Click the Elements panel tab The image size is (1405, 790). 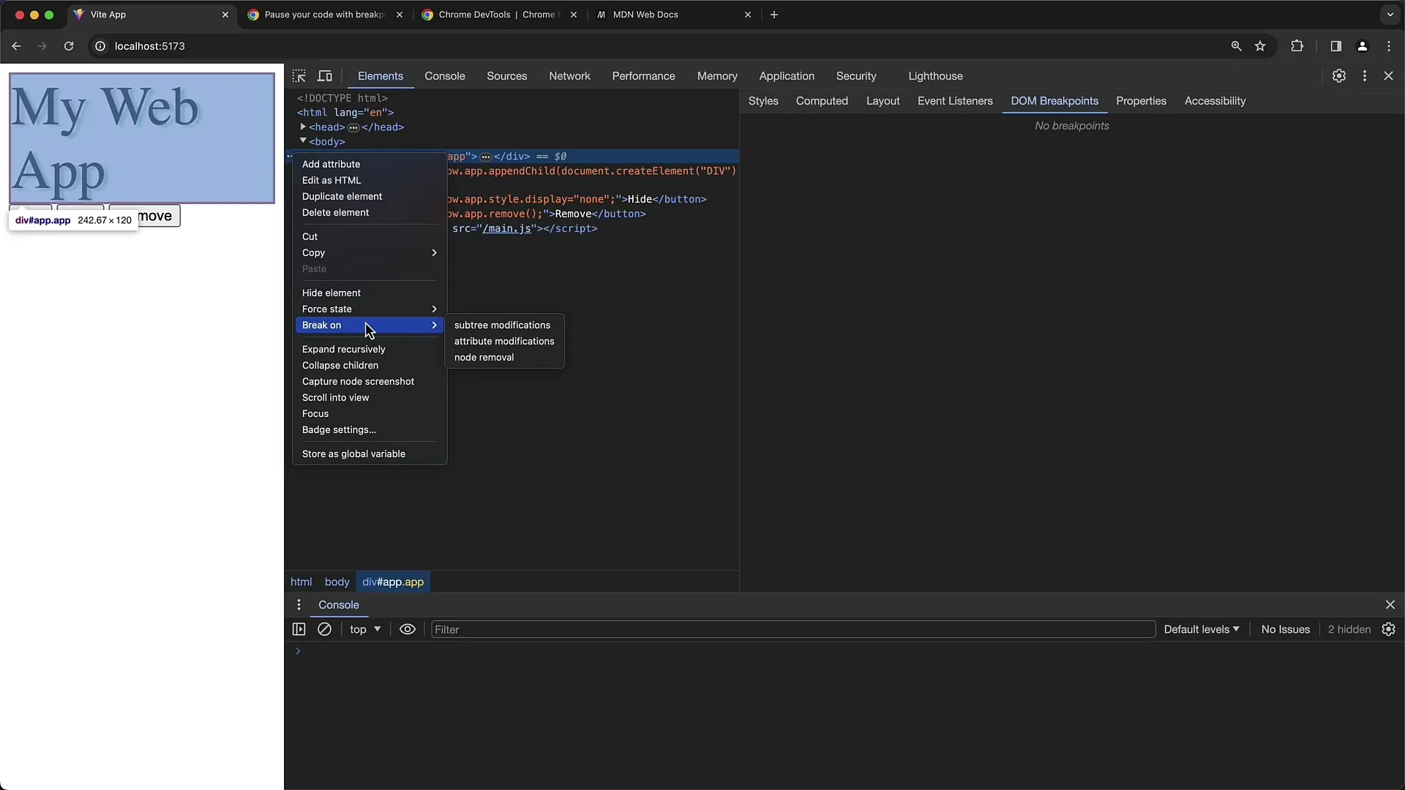click(379, 75)
